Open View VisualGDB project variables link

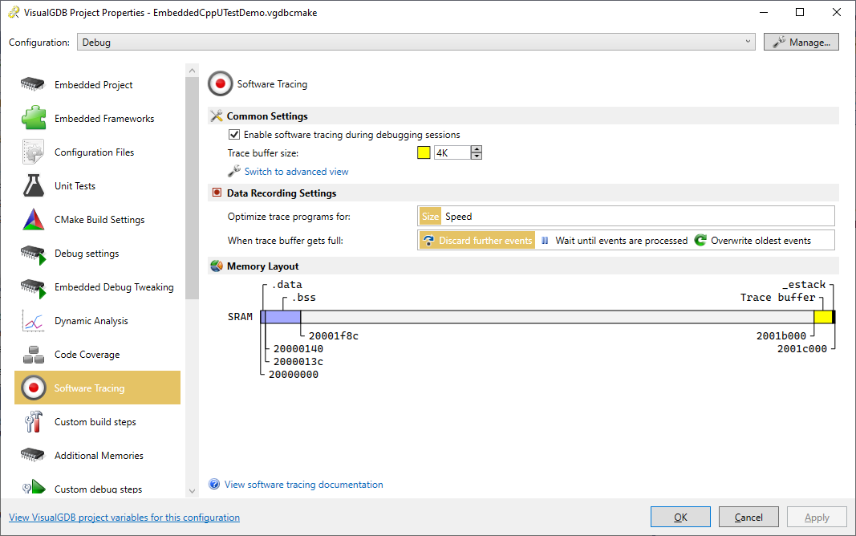124,518
